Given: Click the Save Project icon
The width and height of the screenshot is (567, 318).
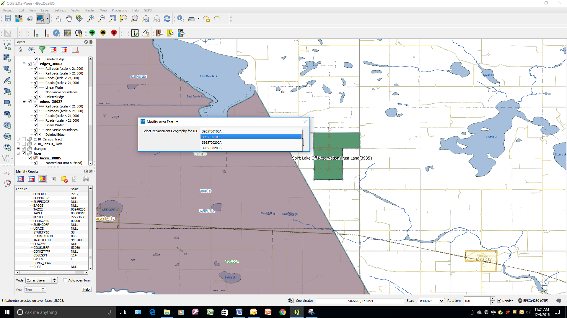Looking at the screenshot, I should pyautogui.click(x=8, y=19).
